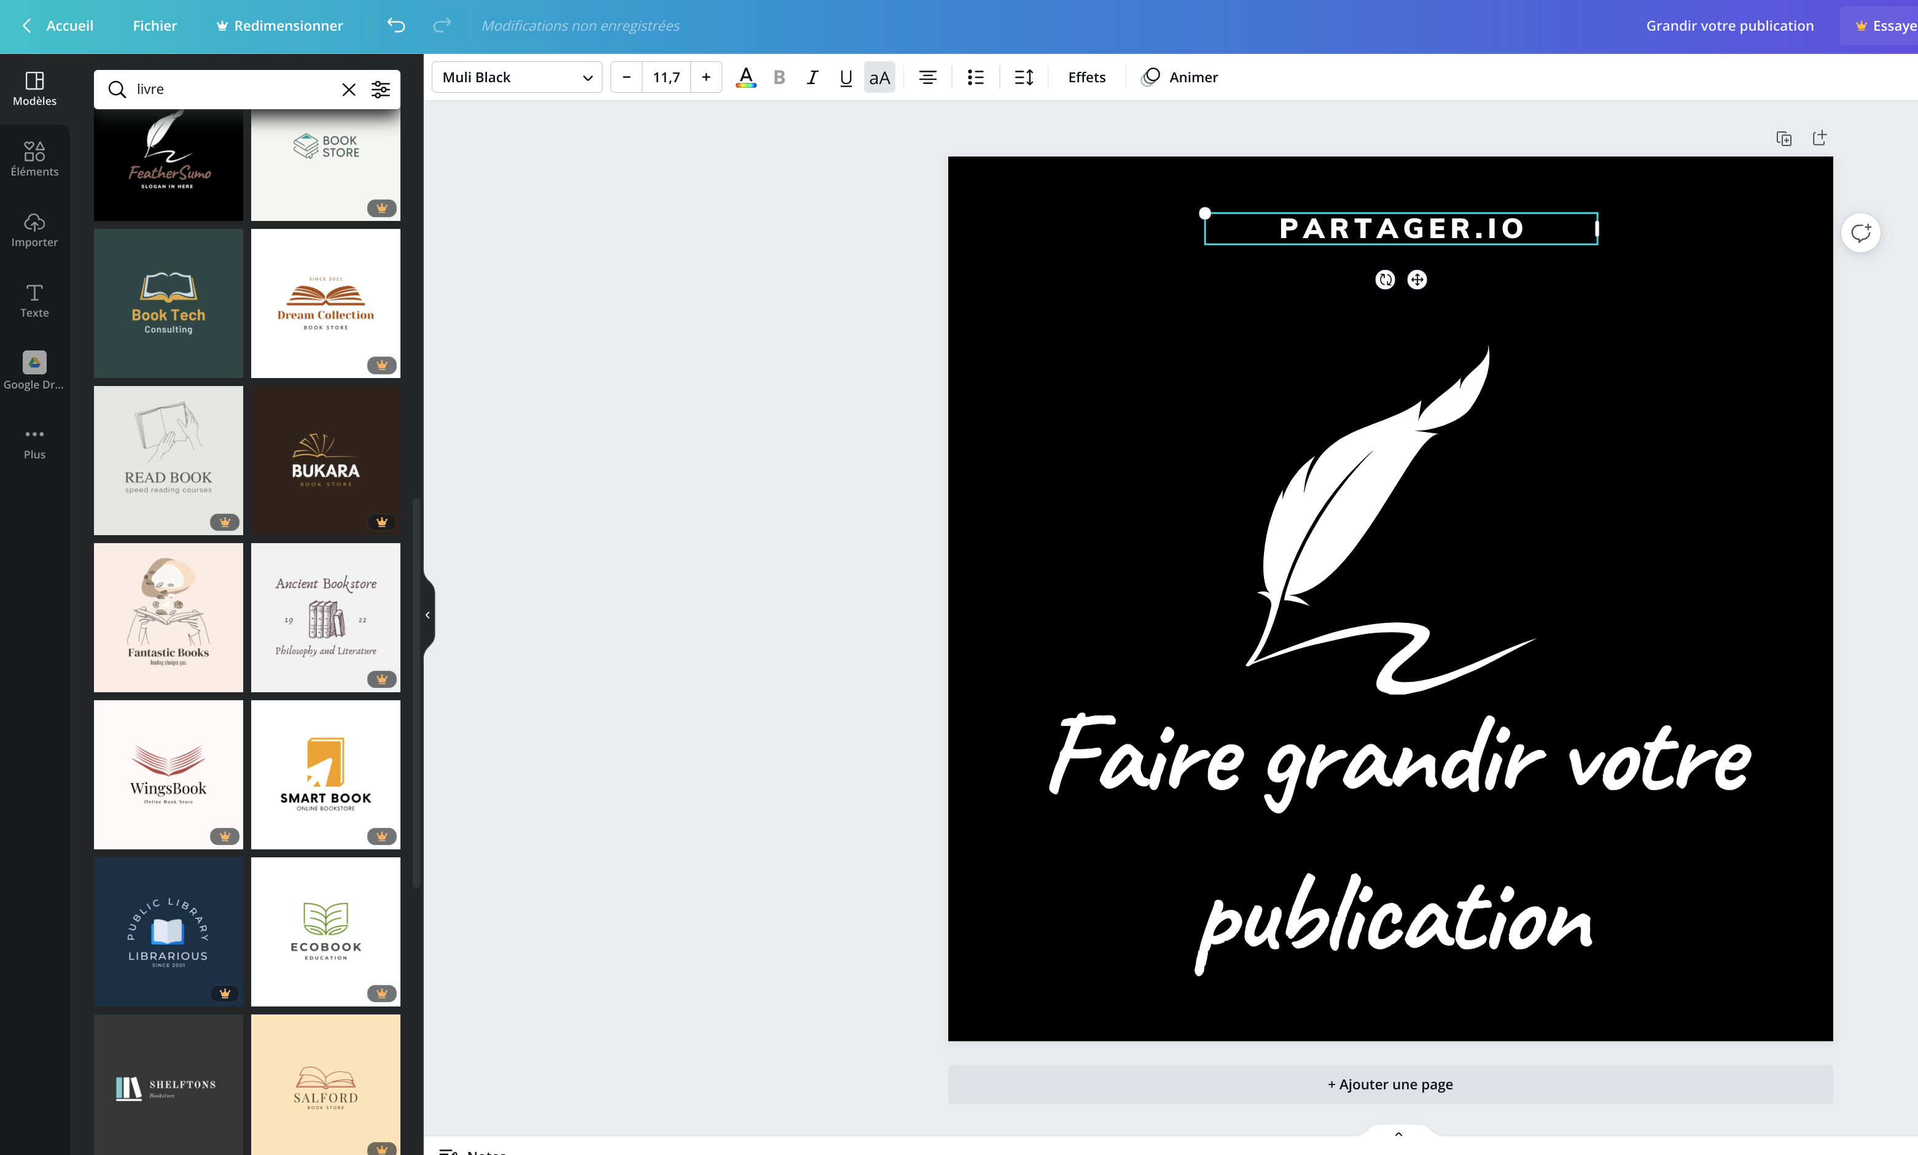Increase font size with plus button
This screenshot has width=1918, height=1155.
click(706, 77)
